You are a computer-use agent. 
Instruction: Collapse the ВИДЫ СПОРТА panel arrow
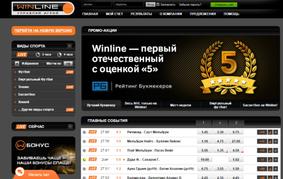(x=69, y=46)
